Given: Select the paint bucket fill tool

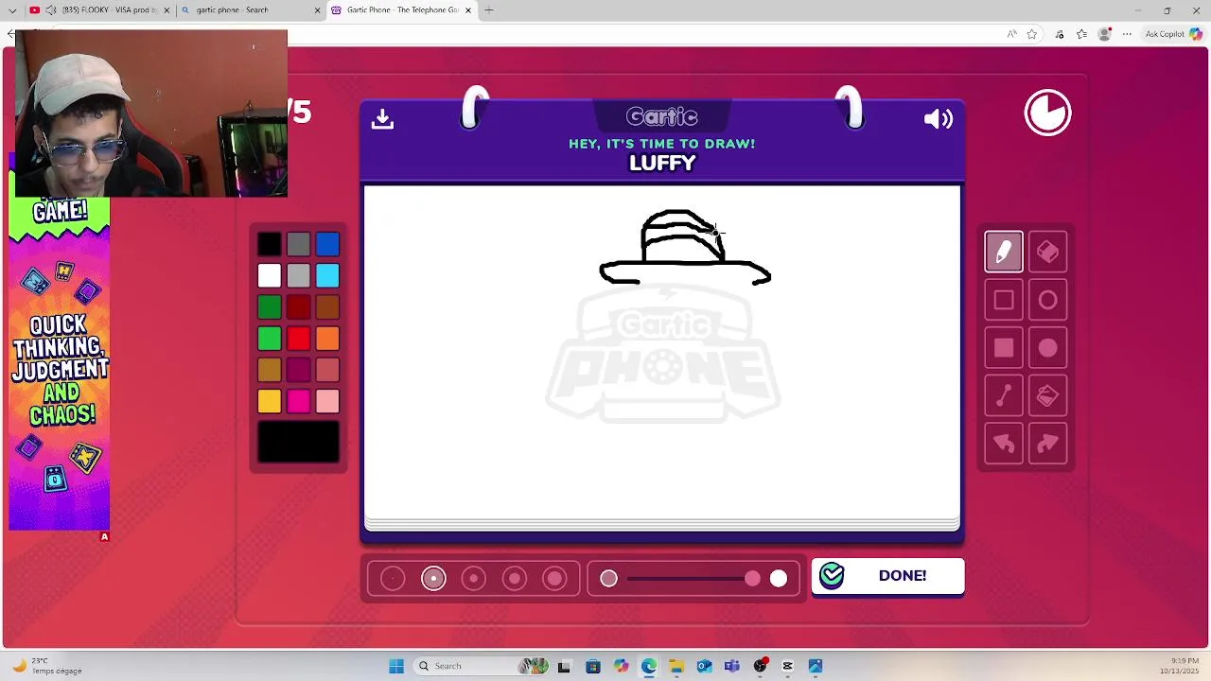Looking at the screenshot, I should point(1047,396).
